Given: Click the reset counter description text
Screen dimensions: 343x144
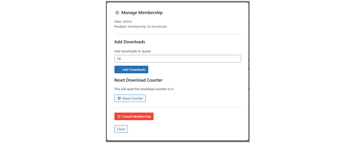Looking at the screenshot, I should pyautogui.click(x=144, y=89).
